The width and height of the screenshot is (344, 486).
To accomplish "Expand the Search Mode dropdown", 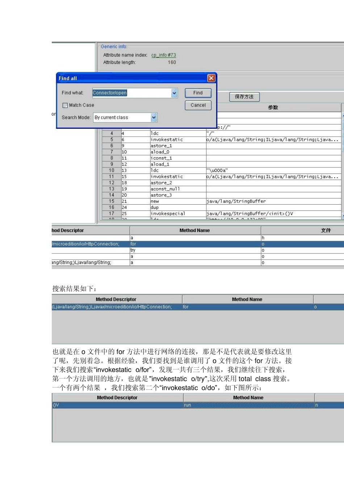I will click(154, 118).
